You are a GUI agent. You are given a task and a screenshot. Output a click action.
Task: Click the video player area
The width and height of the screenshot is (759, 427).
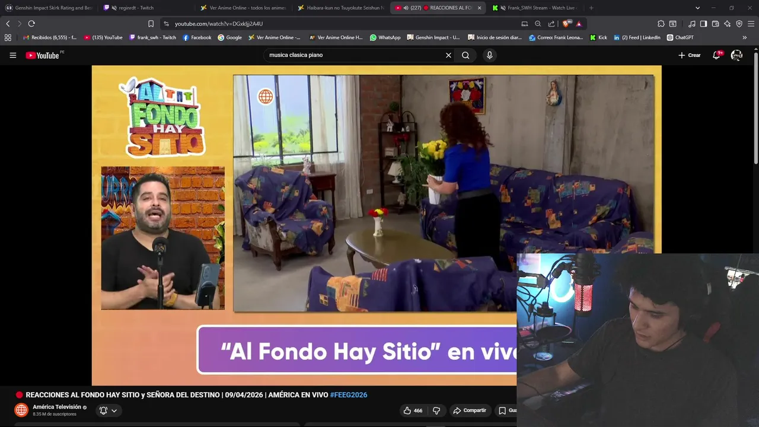(377, 225)
